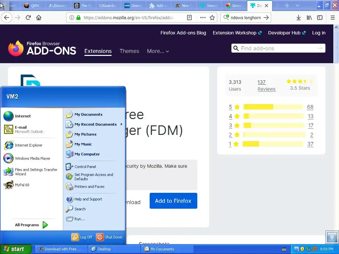
Task: Bookmark this page with the star icon
Action: tap(212, 18)
